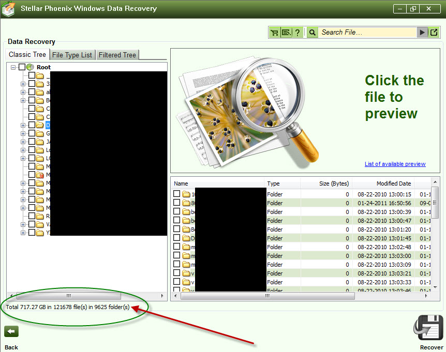The height and width of the screenshot is (352, 446).
Task: Expand the "V" folder in the tree
Action: (23, 224)
